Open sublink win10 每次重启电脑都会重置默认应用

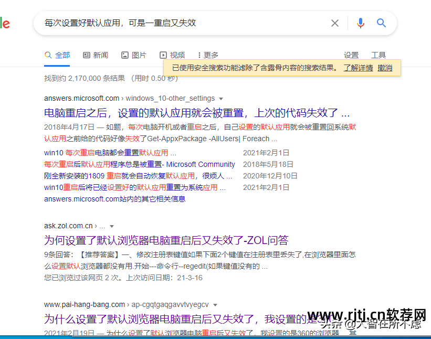(x=110, y=153)
